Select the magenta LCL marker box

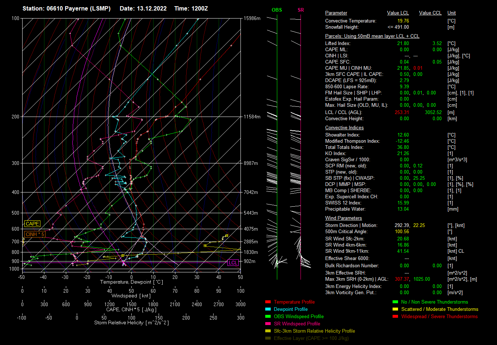[x=233, y=263]
